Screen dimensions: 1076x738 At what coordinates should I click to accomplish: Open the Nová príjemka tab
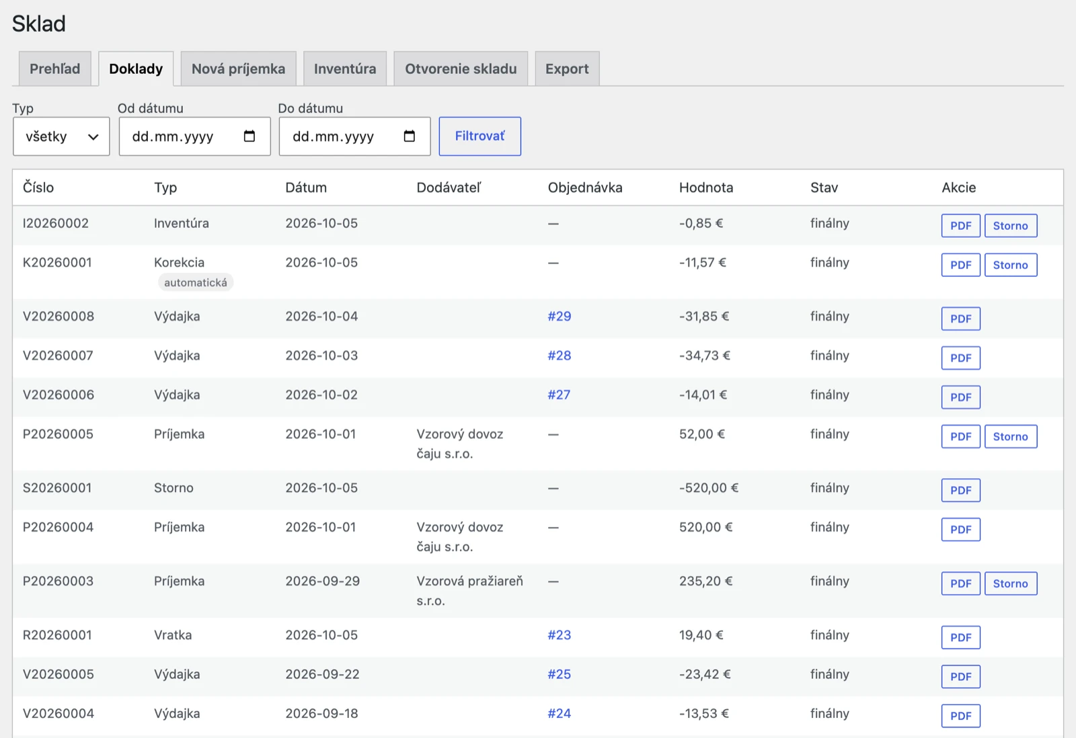point(238,69)
